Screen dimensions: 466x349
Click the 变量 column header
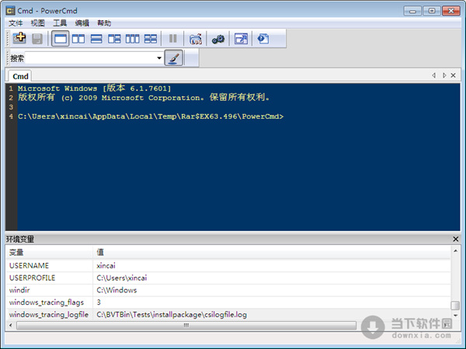(x=50, y=252)
